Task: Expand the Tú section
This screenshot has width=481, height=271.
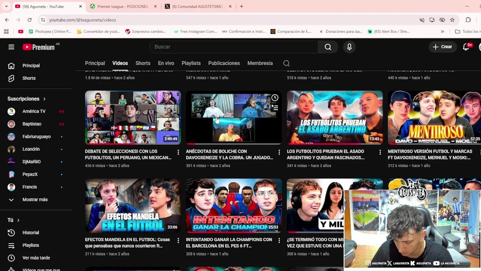Action: coord(14,220)
